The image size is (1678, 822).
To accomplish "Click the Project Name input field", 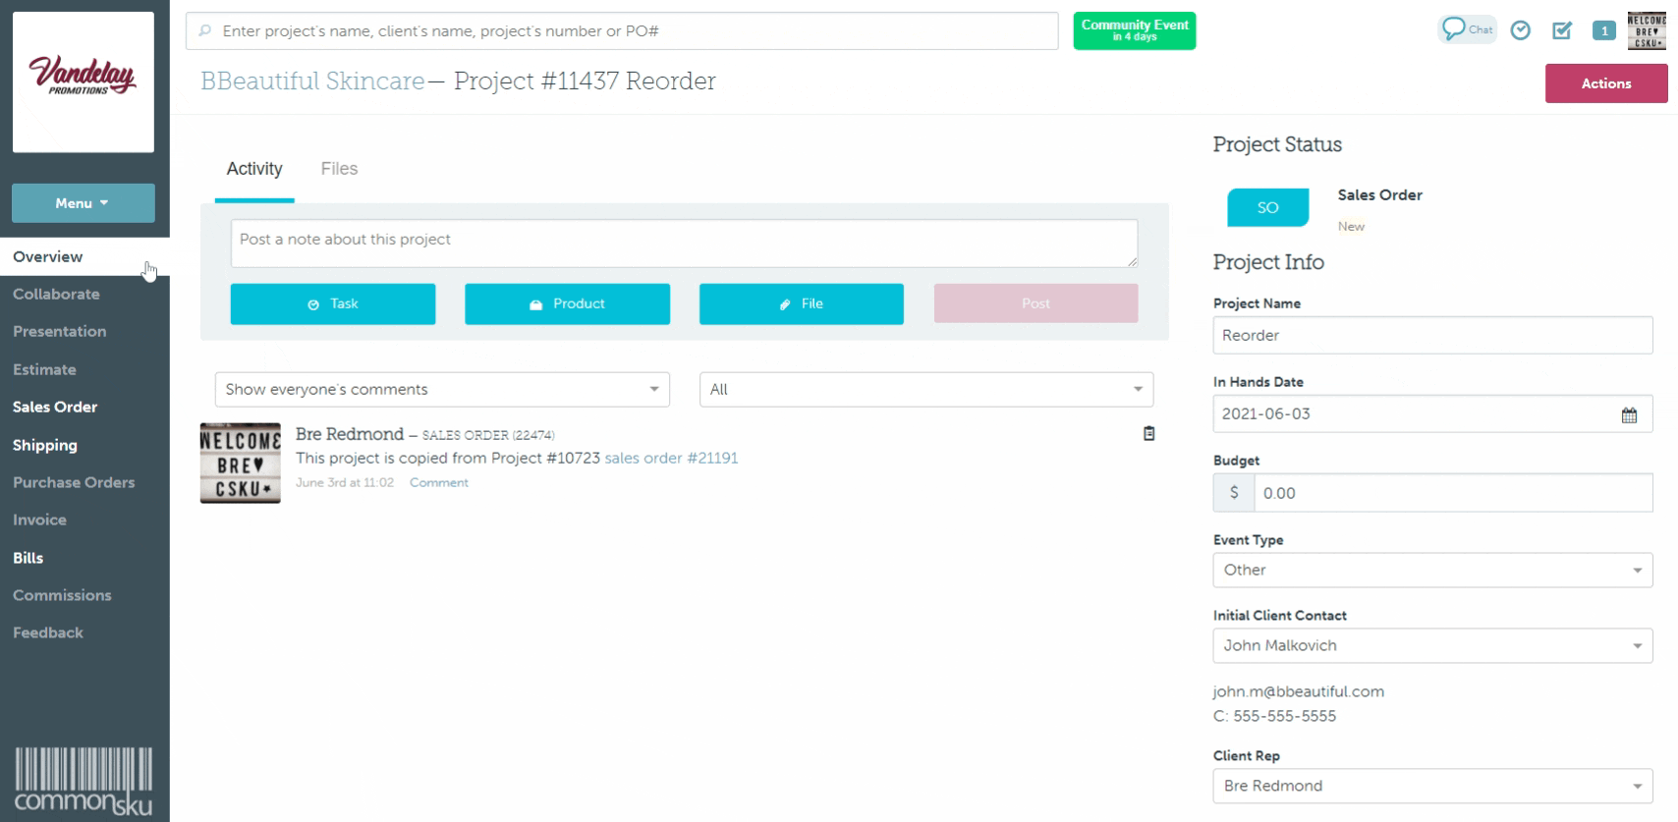I will tap(1432, 336).
